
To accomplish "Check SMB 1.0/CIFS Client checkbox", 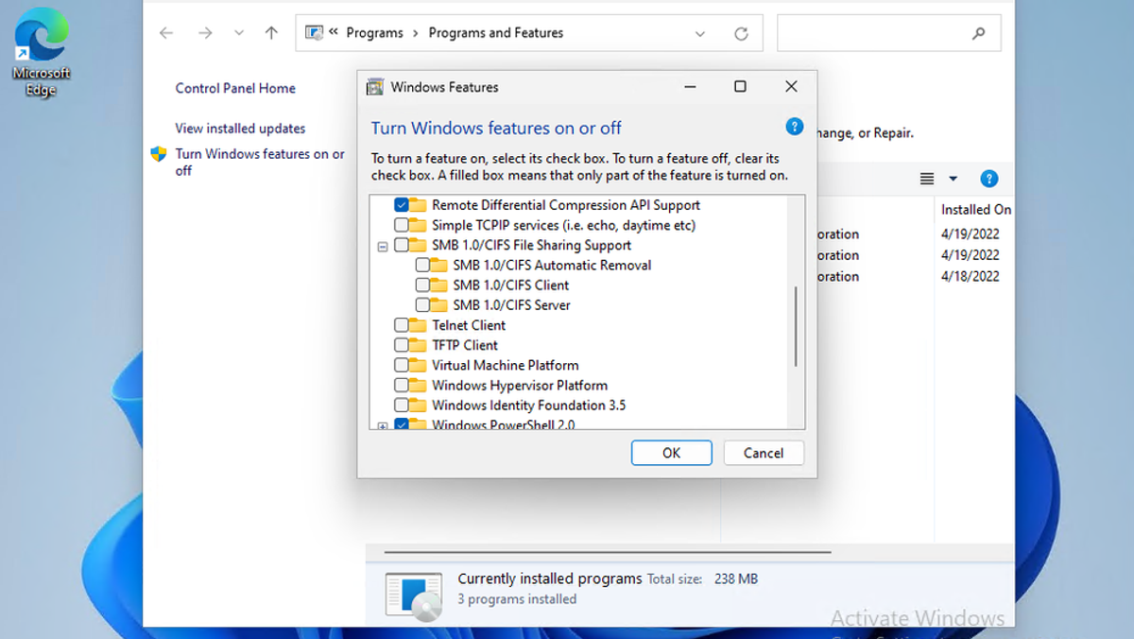I will [422, 285].
